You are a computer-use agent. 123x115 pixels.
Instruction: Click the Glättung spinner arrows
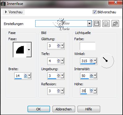(59, 46)
